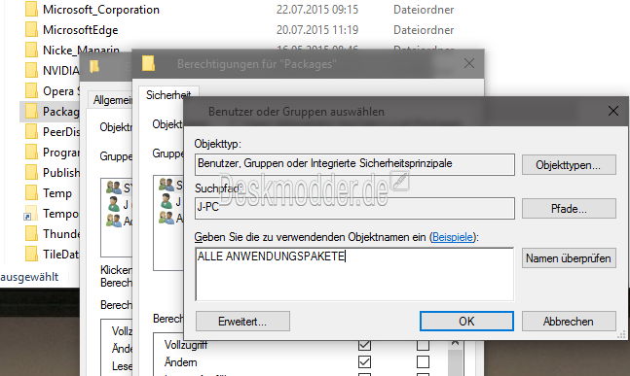Screen dimensions: 630x376
Task: Click permissions list scrollbar up arrow
Action: (455, 344)
